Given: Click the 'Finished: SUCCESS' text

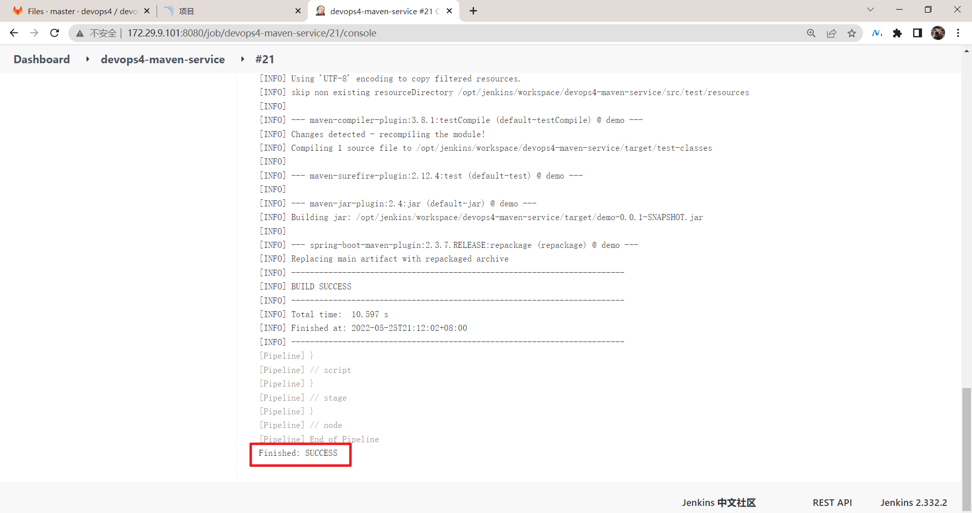Looking at the screenshot, I should pyautogui.click(x=298, y=453).
